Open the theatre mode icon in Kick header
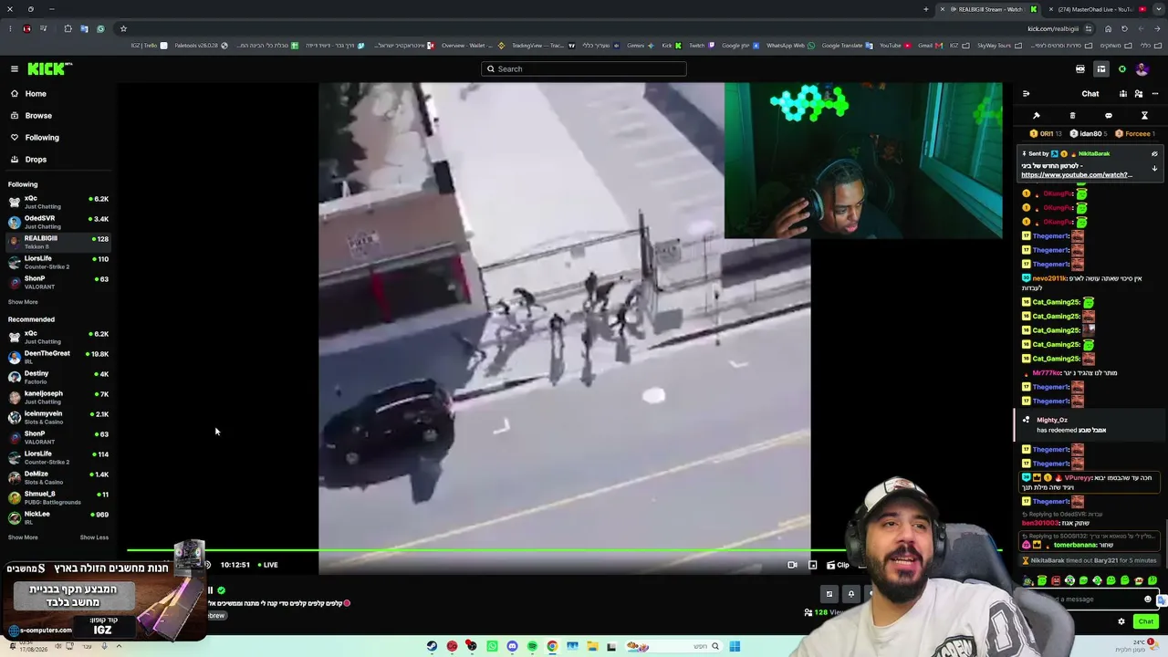 point(1080,69)
